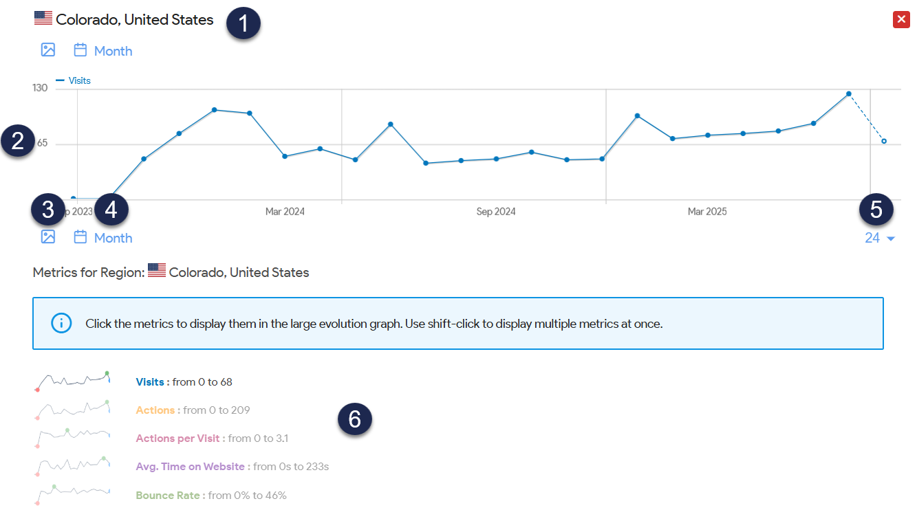Close the row evolution popup with red X
The width and height of the screenshot is (917, 521).
(x=901, y=19)
